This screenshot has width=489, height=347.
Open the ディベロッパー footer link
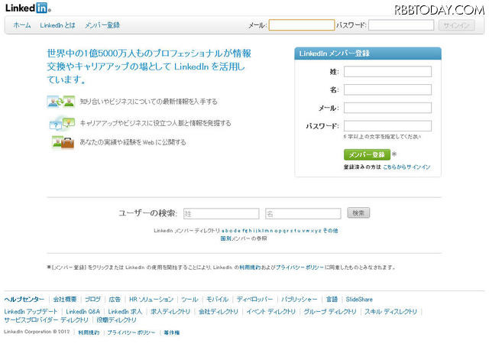254,300
